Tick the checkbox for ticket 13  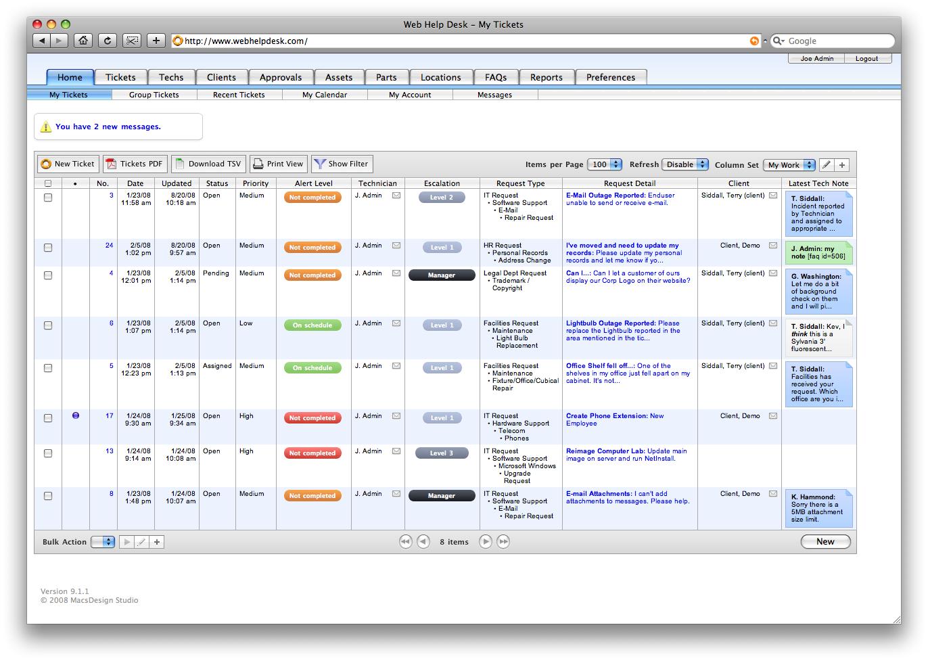click(48, 453)
